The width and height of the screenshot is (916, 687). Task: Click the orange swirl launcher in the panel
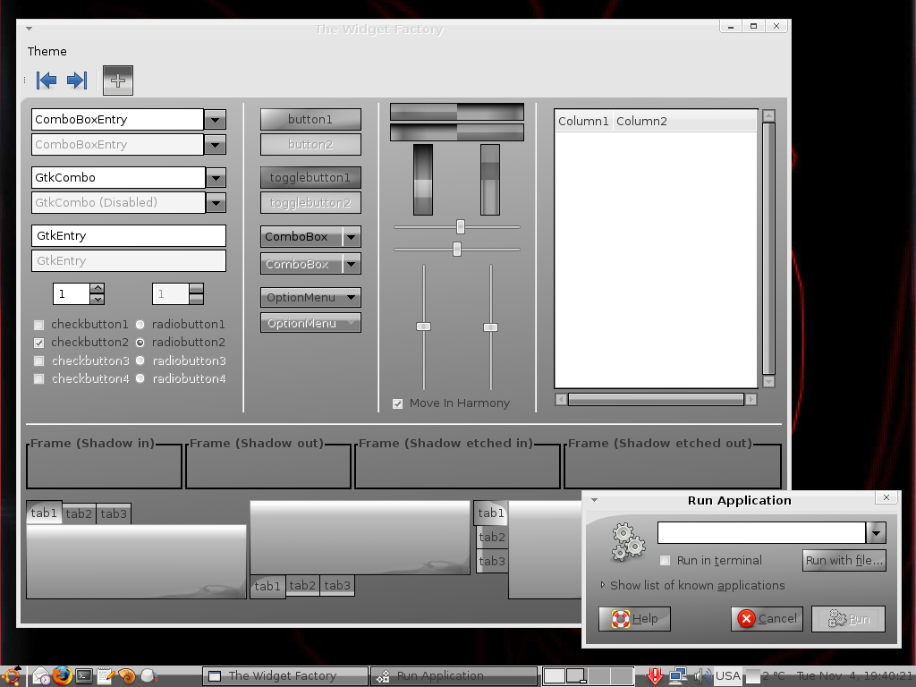127,676
